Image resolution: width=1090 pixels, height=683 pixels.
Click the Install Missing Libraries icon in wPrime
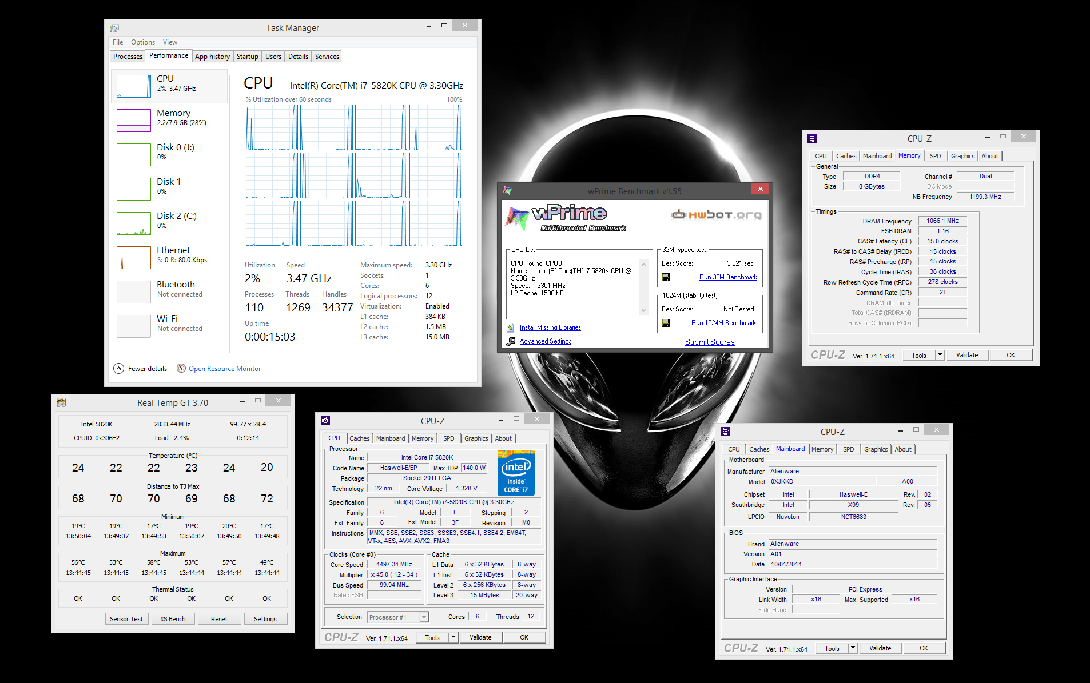(511, 327)
